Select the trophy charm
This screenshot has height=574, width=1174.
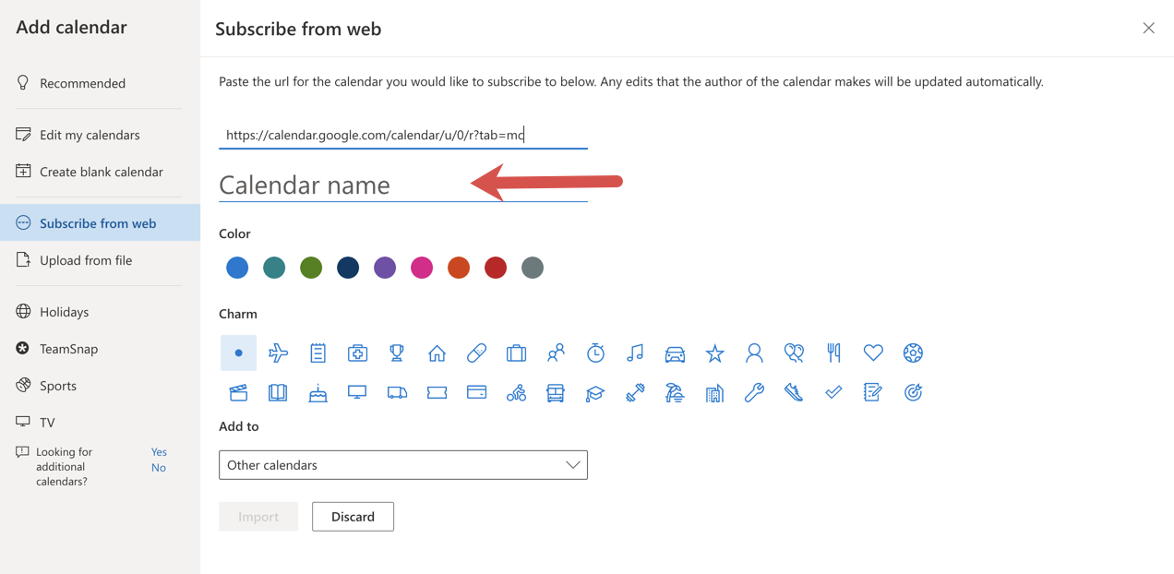click(397, 353)
